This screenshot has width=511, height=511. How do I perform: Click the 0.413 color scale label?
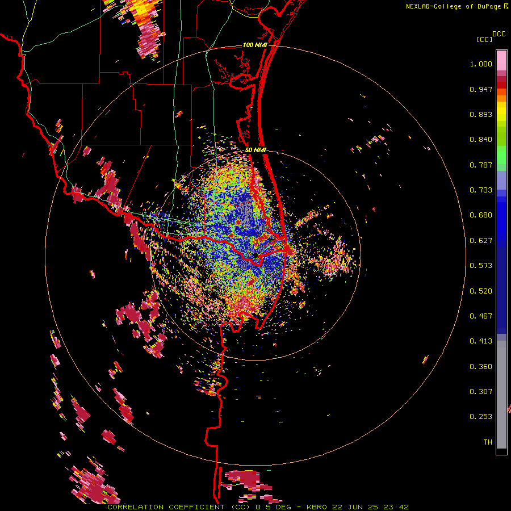click(x=481, y=341)
